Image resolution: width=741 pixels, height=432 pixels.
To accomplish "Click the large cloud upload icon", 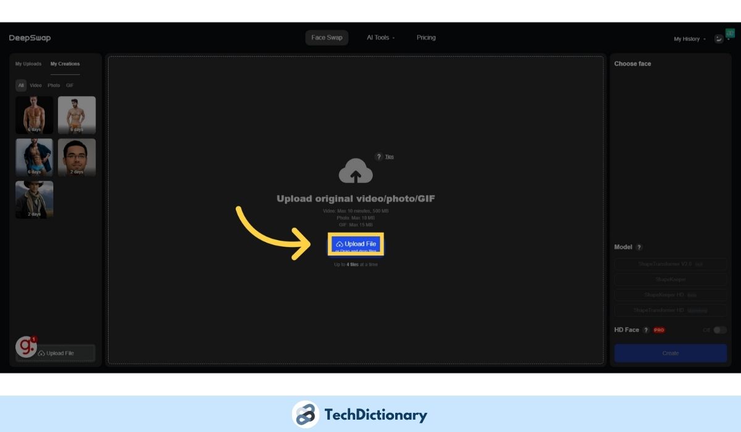I will click(356, 171).
